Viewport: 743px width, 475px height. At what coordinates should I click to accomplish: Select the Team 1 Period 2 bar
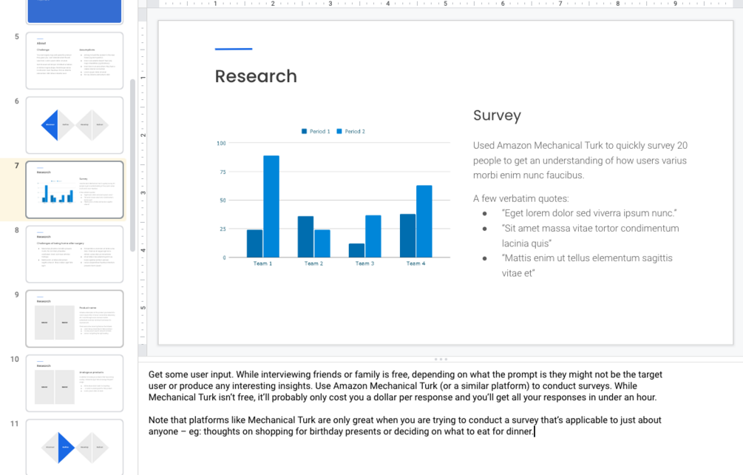click(x=271, y=206)
